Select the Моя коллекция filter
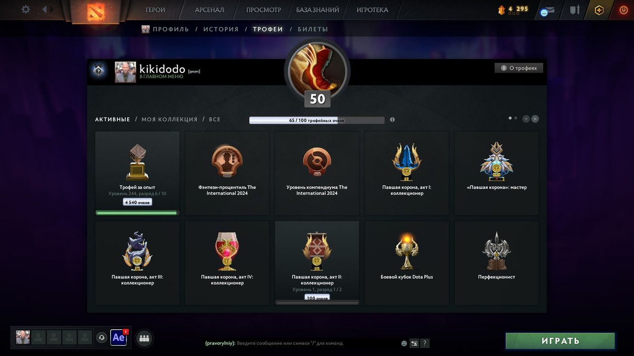 tap(169, 119)
